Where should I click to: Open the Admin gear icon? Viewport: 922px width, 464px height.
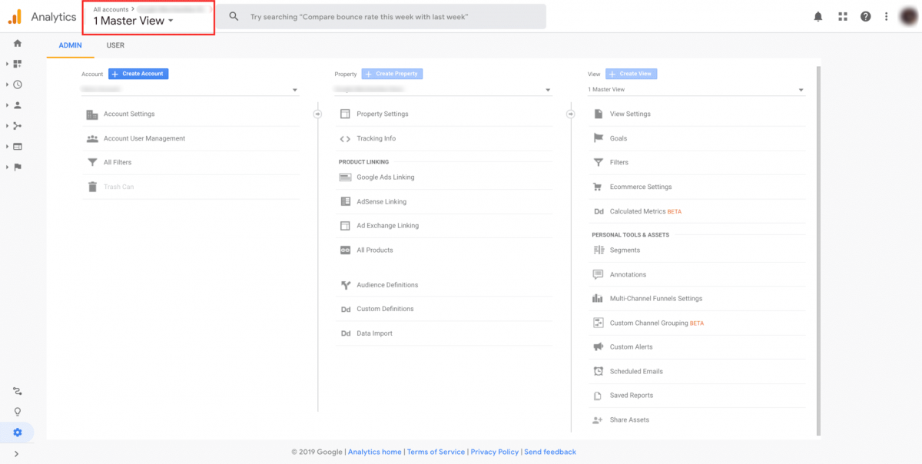point(18,433)
